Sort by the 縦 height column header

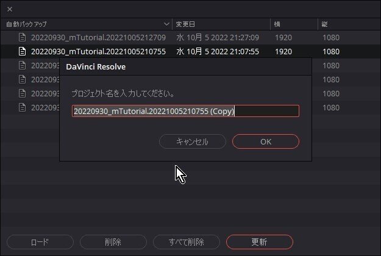pyautogui.click(x=325, y=24)
